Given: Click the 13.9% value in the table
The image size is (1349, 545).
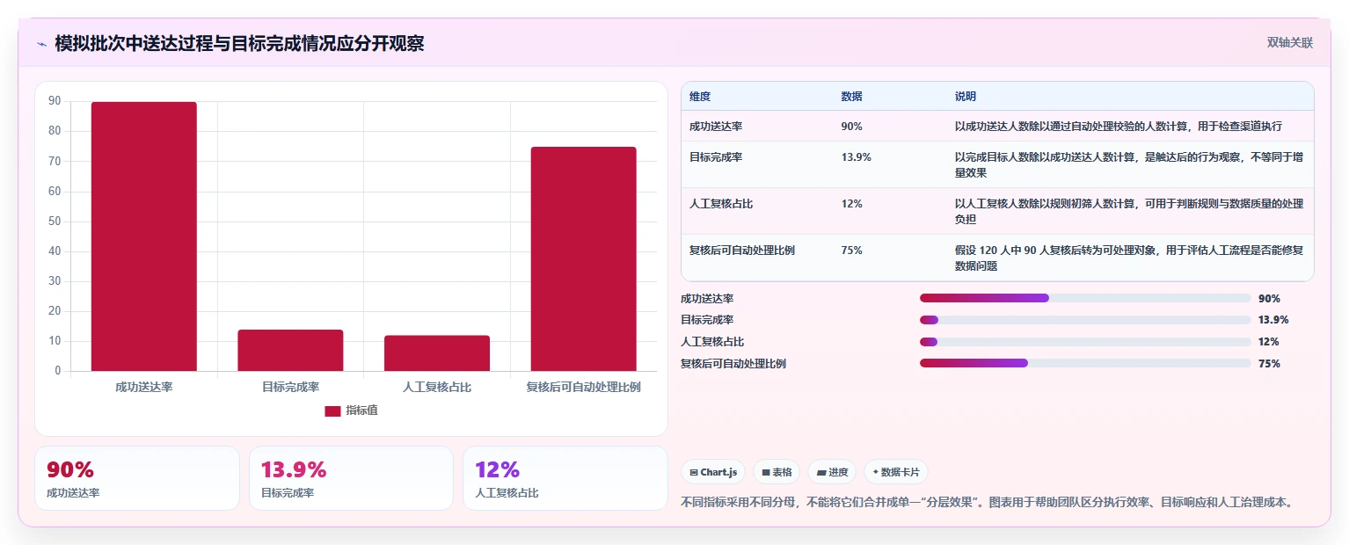Looking at the screenshot, I should click(x=856, y=157).
